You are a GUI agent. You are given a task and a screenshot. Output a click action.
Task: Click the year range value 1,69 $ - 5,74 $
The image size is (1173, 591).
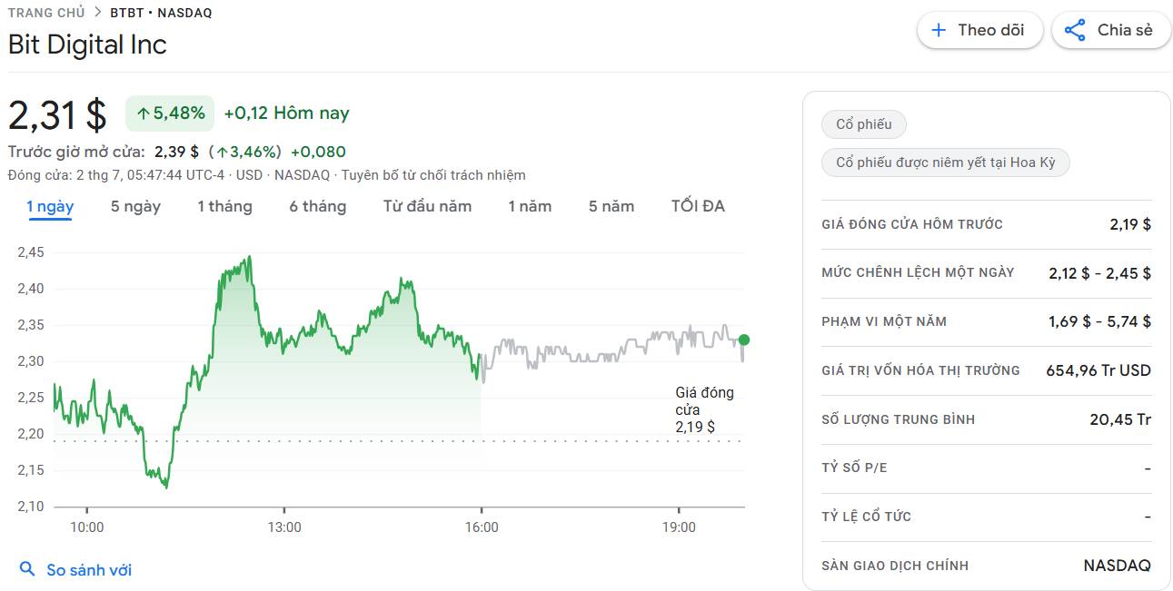pyautogui.click(x=1099, y=321)
